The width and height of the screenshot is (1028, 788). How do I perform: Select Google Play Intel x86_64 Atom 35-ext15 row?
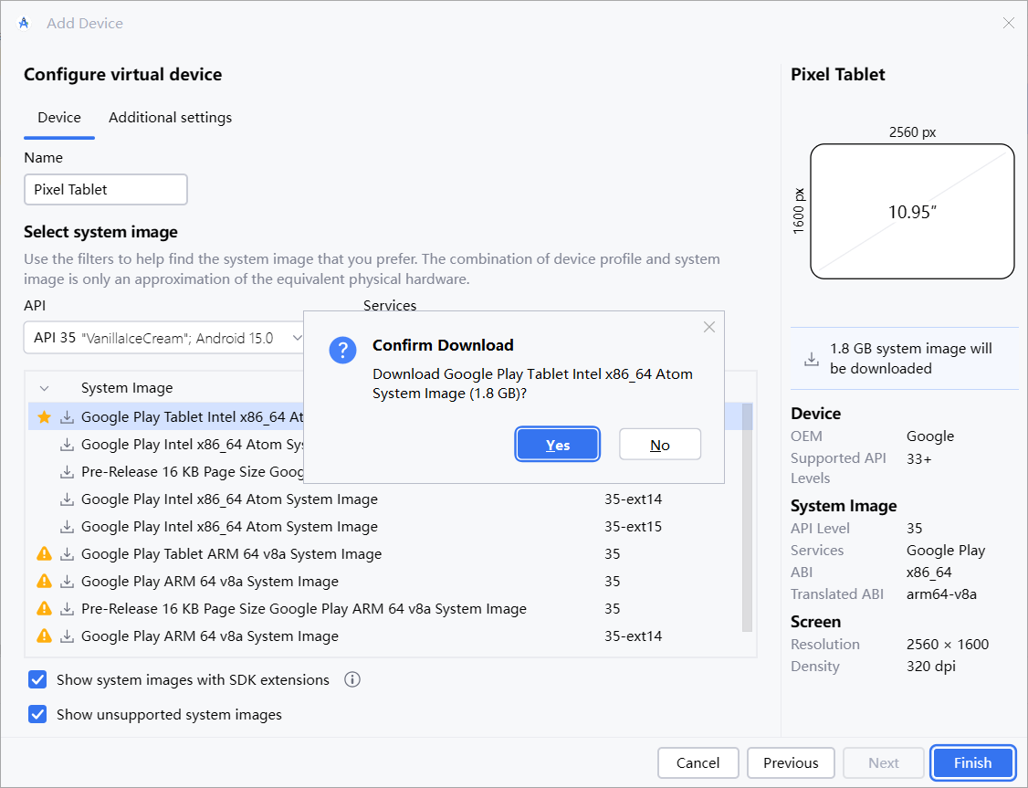[x=384, y=527]
